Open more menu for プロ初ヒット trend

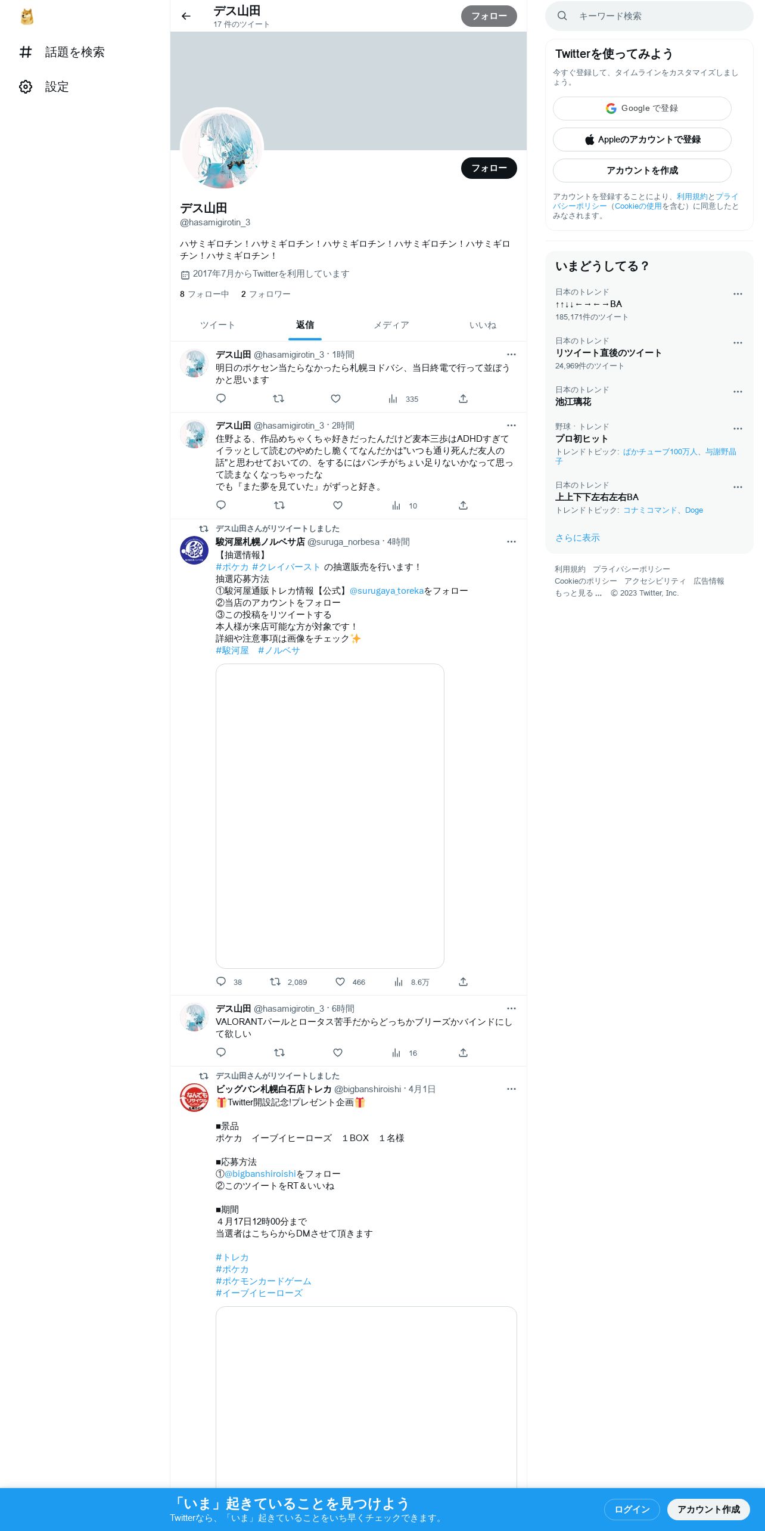(738, 429)
